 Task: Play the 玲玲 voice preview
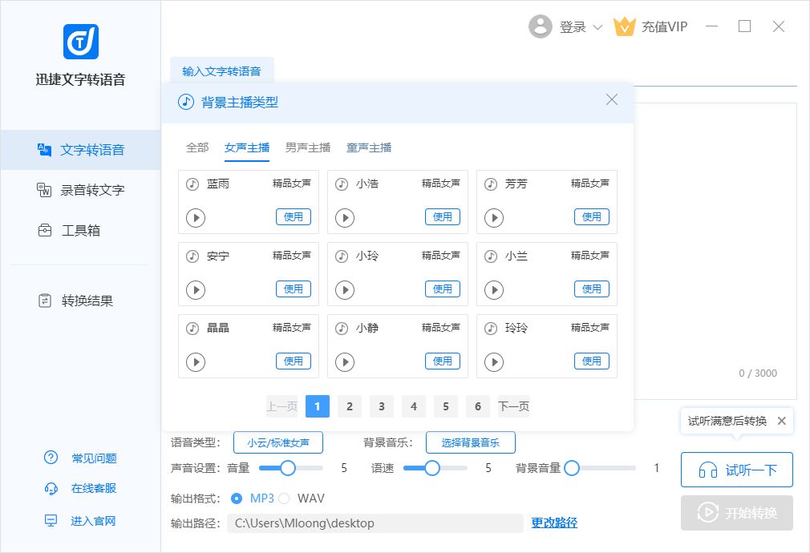point(494,362)
